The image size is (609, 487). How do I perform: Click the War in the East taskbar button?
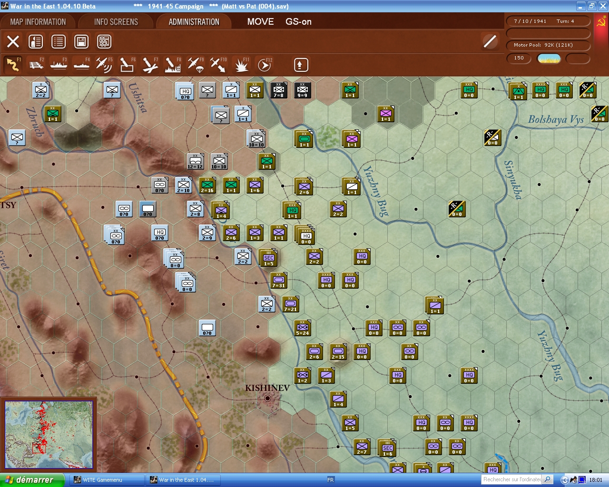(183, 480)
